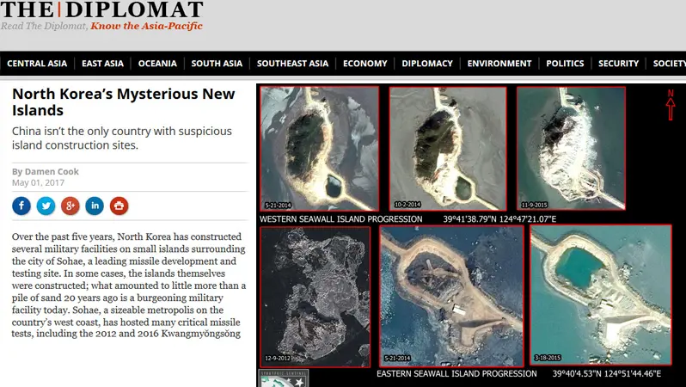Screen dimensions: 686x387
Task: Click the subtitle about suspicious island construction
Action: coord(121,138)
